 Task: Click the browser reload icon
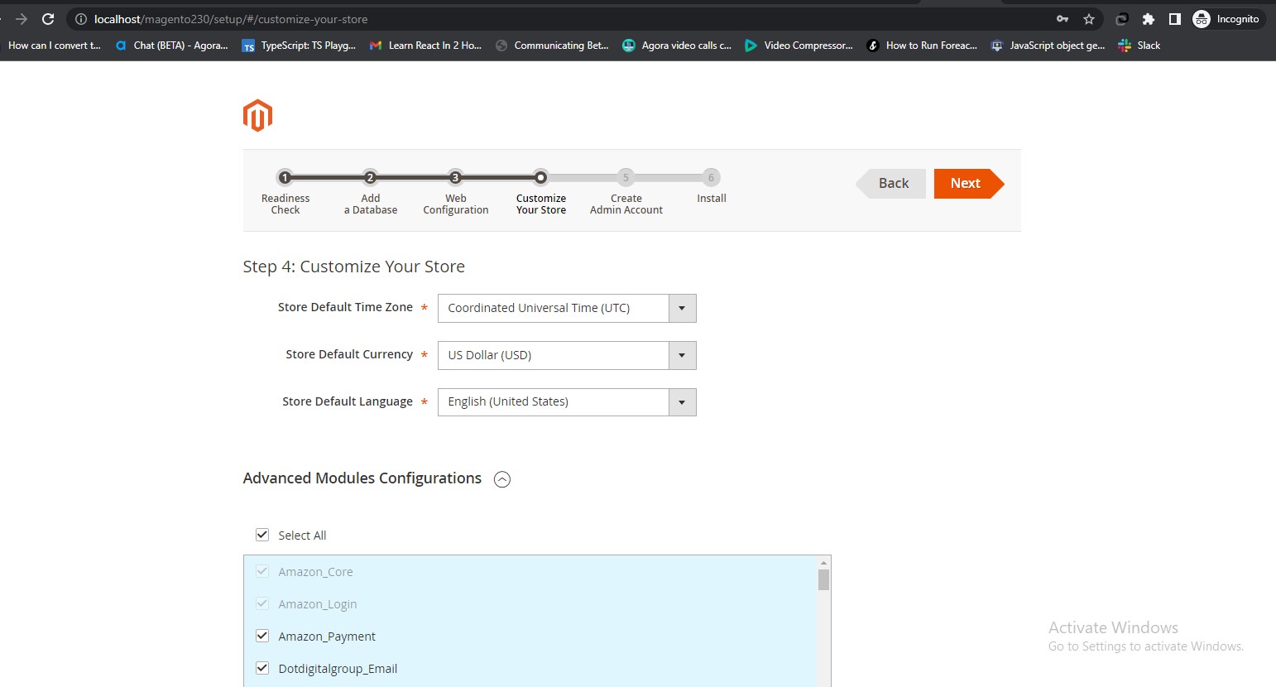pos(47,18)
